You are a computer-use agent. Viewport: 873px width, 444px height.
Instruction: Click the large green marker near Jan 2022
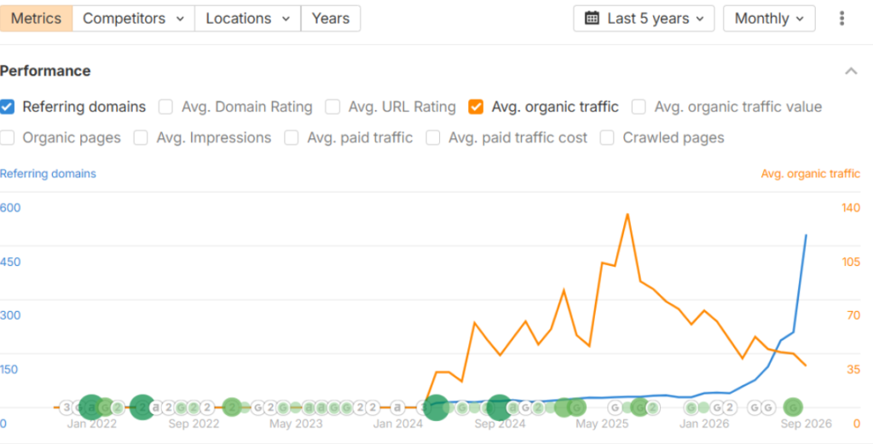pyautogui.click(x=91, y=407)
